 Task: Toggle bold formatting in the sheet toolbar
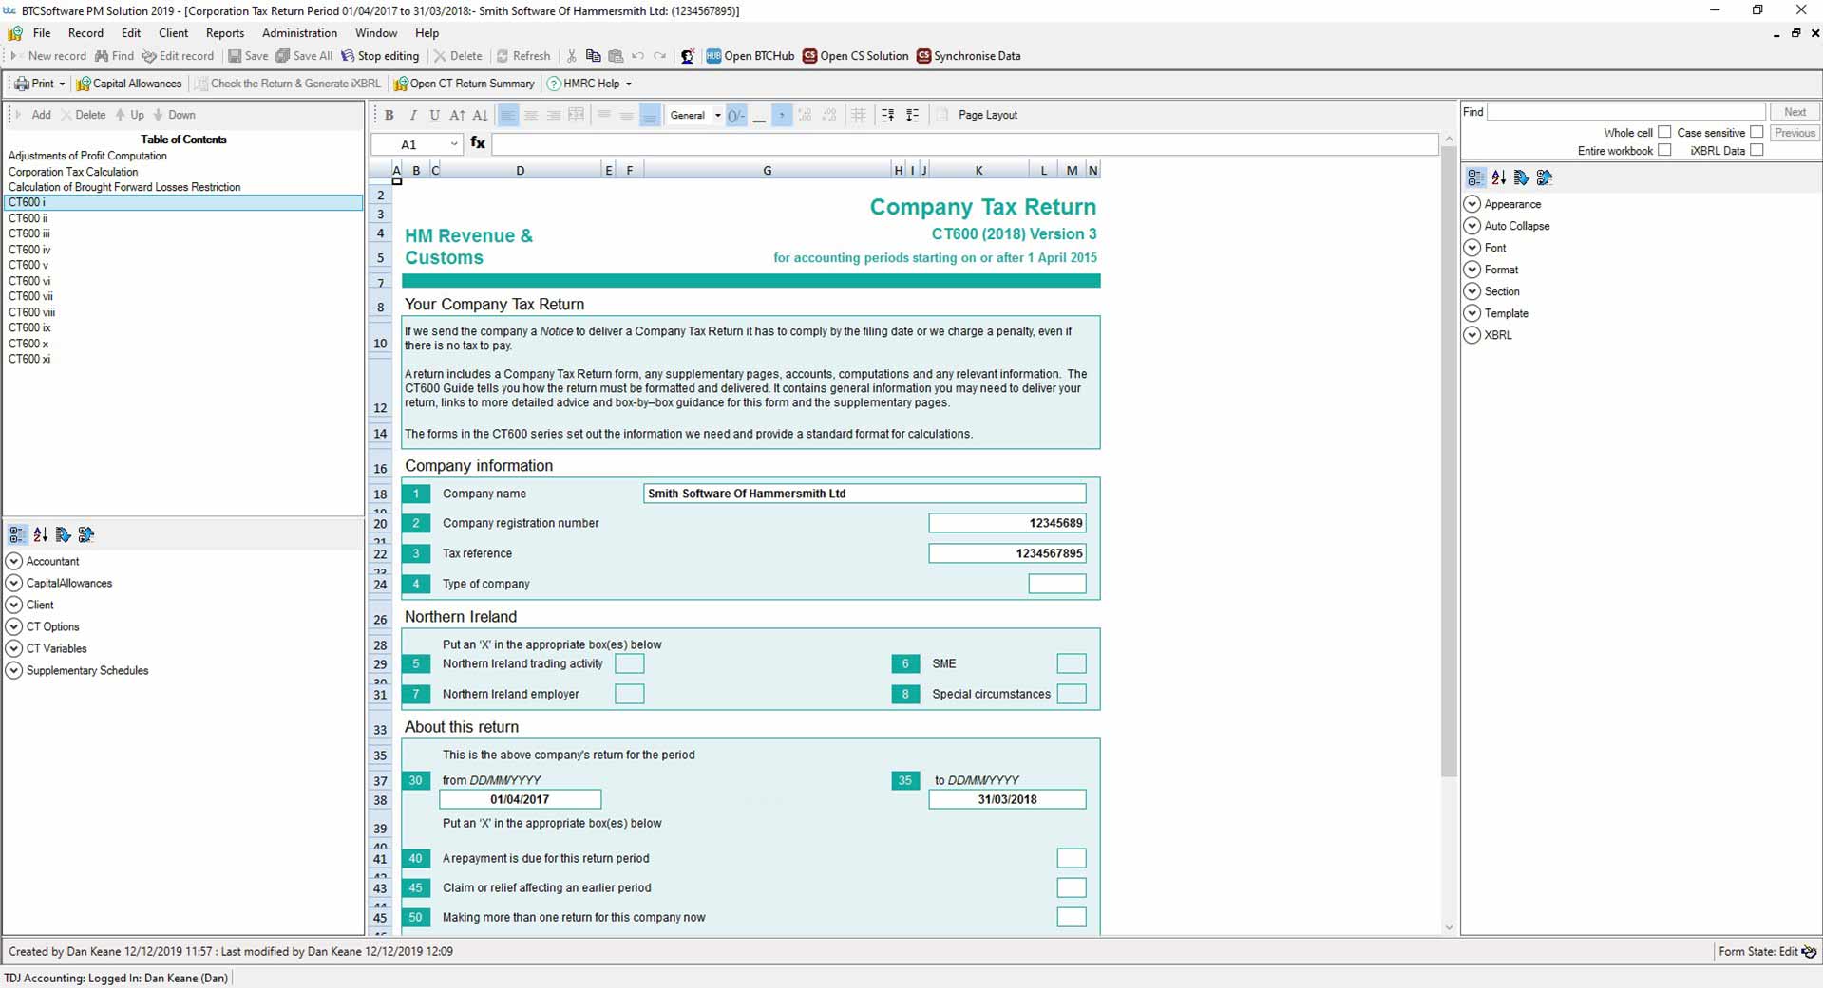389,115
